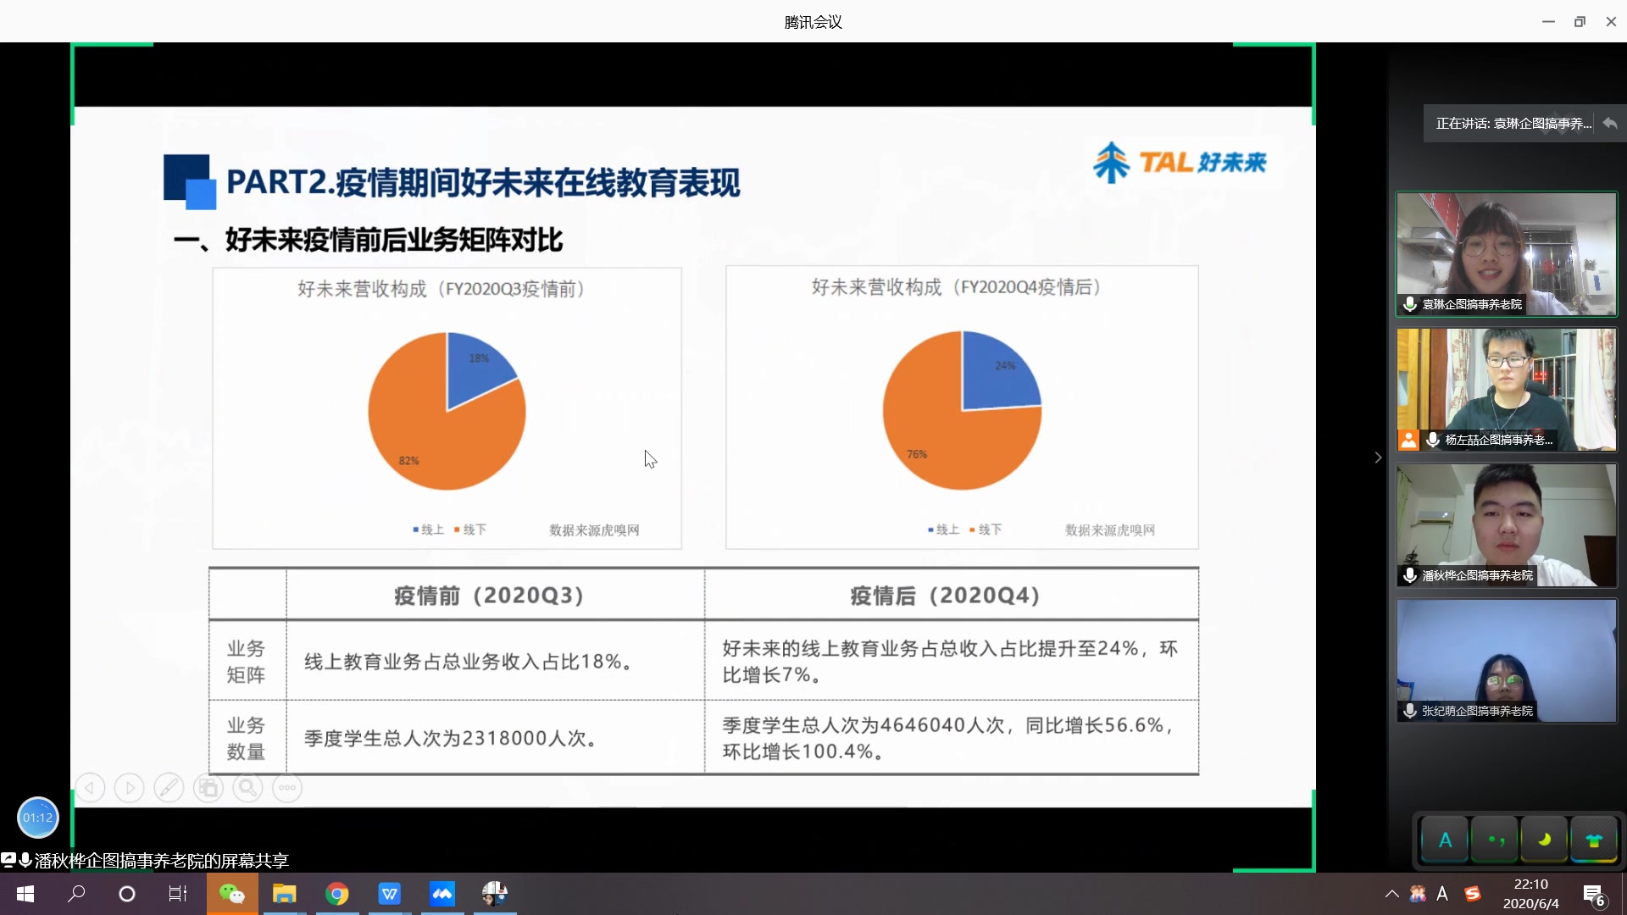Toggle Sogou input English/Chinese mode 'A' key
This screenshot has width=1627, height=915.
point(1446,840)
